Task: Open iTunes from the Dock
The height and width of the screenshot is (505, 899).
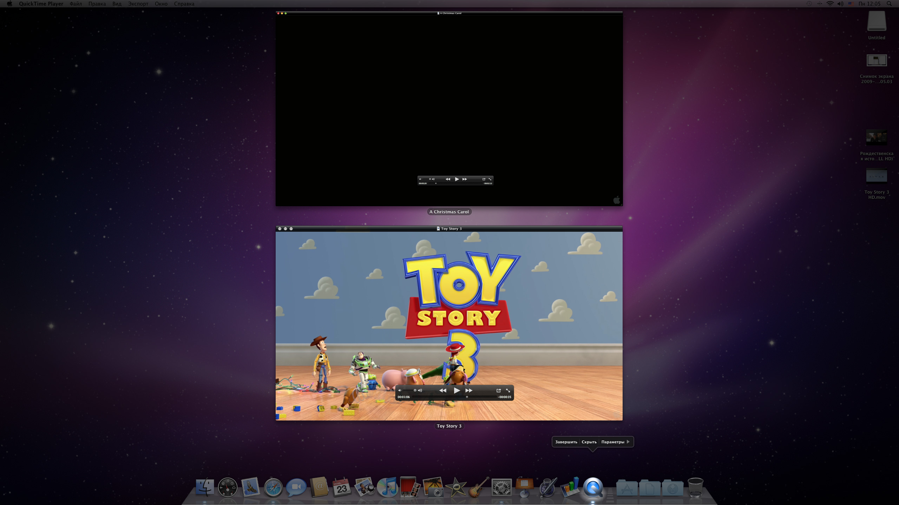Action: [x=387, y=487]
